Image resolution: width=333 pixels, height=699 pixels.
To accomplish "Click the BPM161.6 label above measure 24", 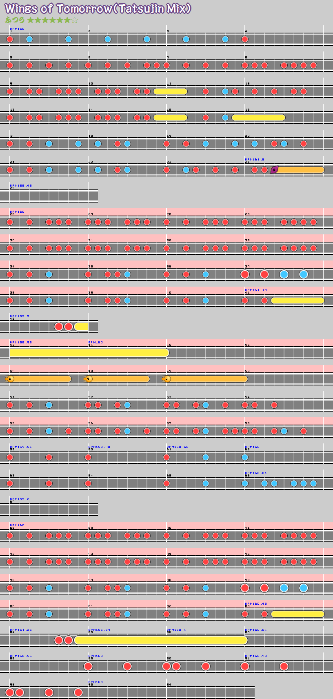I will [x=254, y=160].
